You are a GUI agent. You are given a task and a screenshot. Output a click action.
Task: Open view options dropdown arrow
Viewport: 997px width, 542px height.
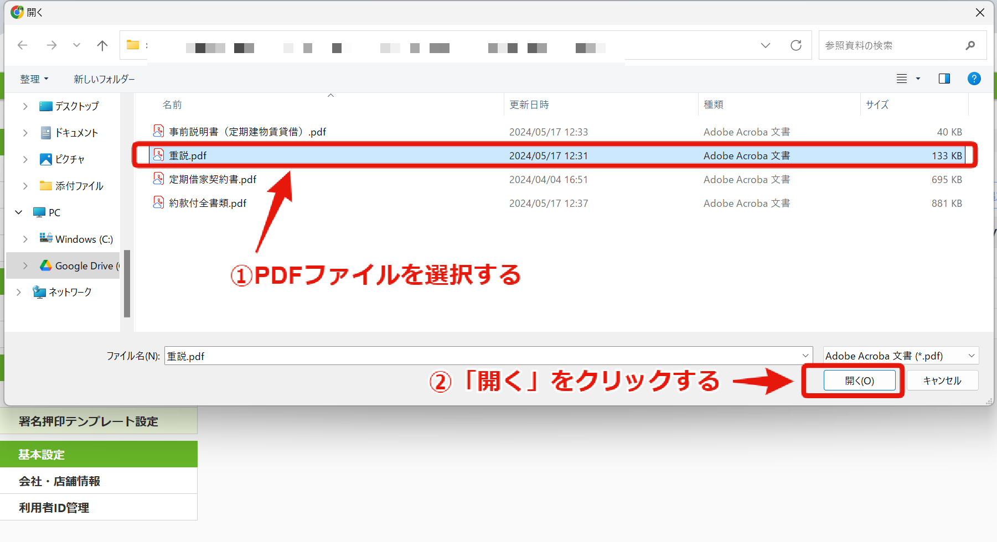(918, 79)
